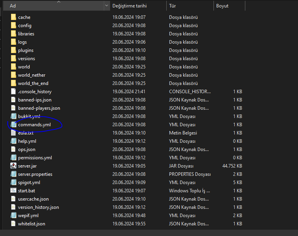The height and width of the screenshot is (236, 298).
Task: Open the Ad column filter dropdown arrow
Action: pyautogui.click(x=107, y=6)
